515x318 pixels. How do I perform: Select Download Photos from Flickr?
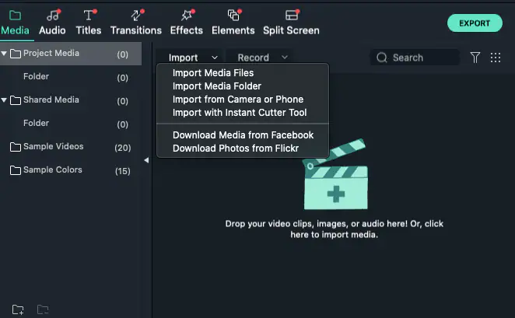click(235, 148)
